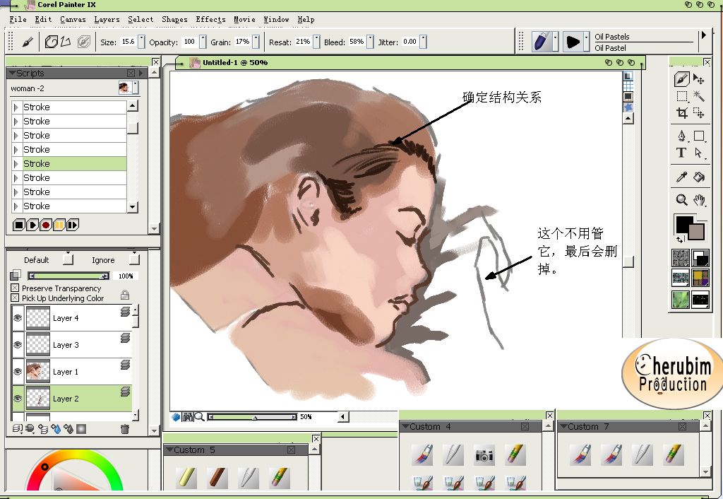Click the brush tool icon in property bar

point(28,42)
